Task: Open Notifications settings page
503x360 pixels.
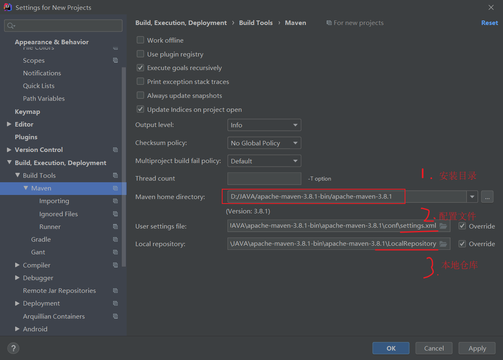Action: tap(42, 73)
